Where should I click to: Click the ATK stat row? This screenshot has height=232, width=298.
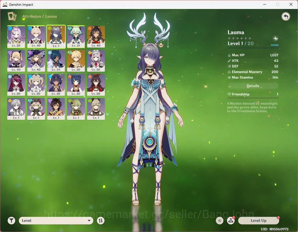pyautogui.click(x=253, y=61)
